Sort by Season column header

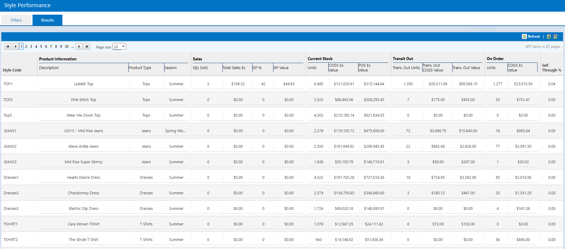171,68
